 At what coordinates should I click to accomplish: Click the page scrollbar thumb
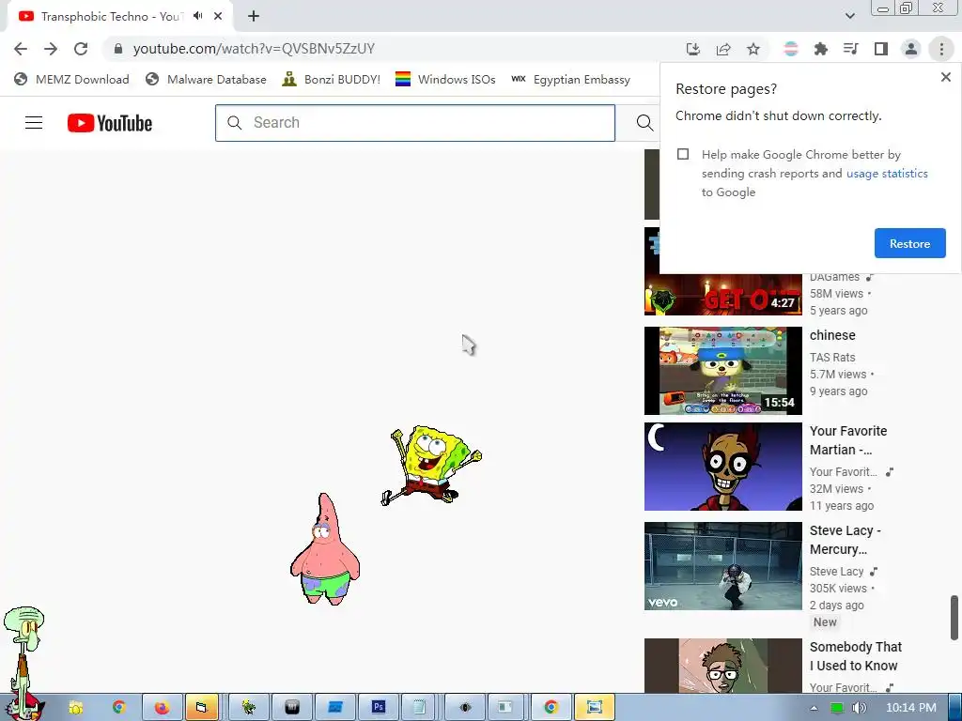954,618
